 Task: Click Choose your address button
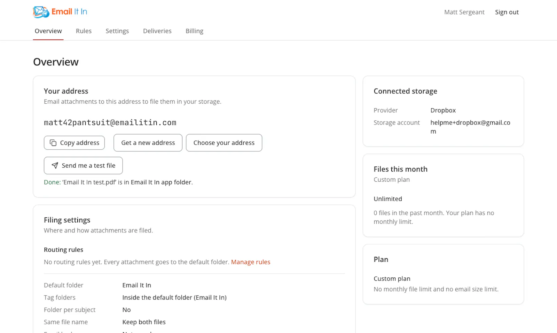click(x=224, y=143)
